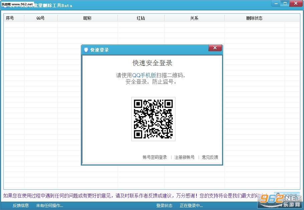Sort by 昵称 column header
The image size is (304, 210).
(88, 18)
